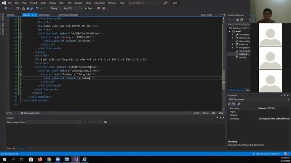The width and height of the screenshot is (291, 163).
Task: Expand the References node
Action: 232,38
